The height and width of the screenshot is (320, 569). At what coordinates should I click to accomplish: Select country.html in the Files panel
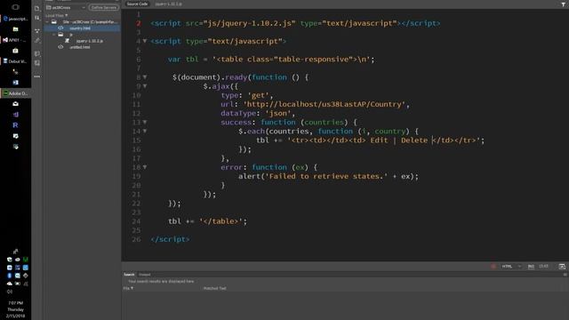point(80,28)
